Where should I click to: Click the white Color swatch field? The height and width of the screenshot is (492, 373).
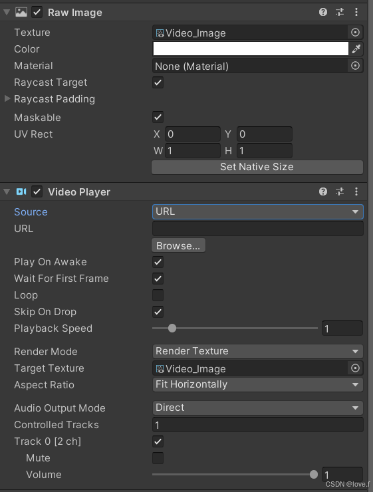pos(251,49)
